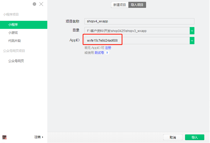Close the project panel with X icon
The width and height of the screenshot is (210, 143).
tap(41, 4)
